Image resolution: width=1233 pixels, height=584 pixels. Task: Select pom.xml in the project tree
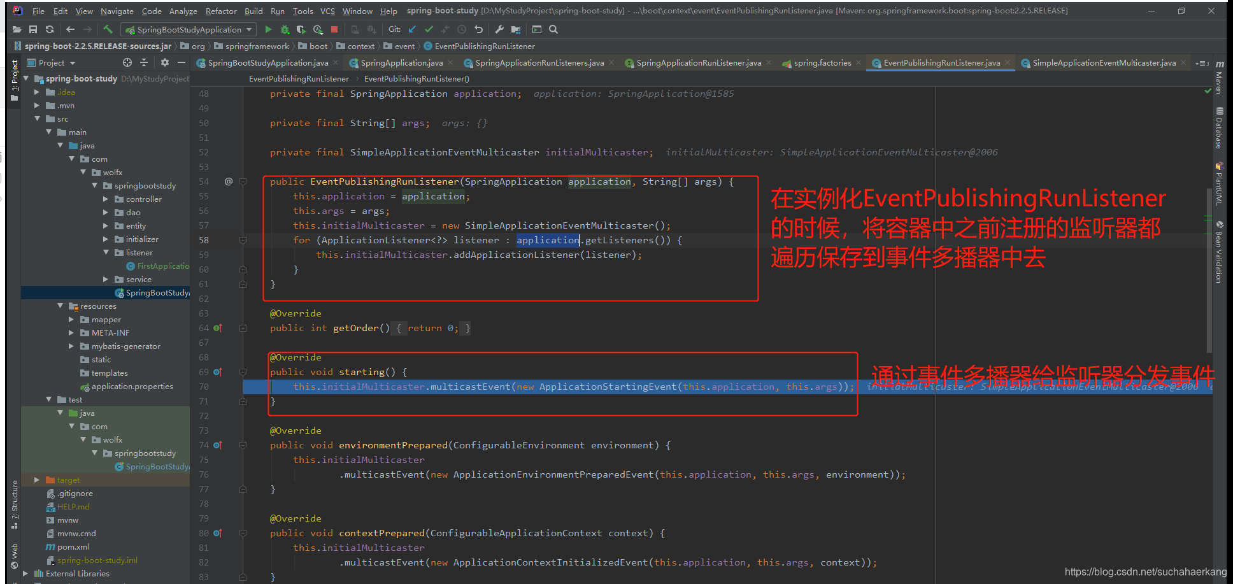pyautogui.click(x=73, y=546)
